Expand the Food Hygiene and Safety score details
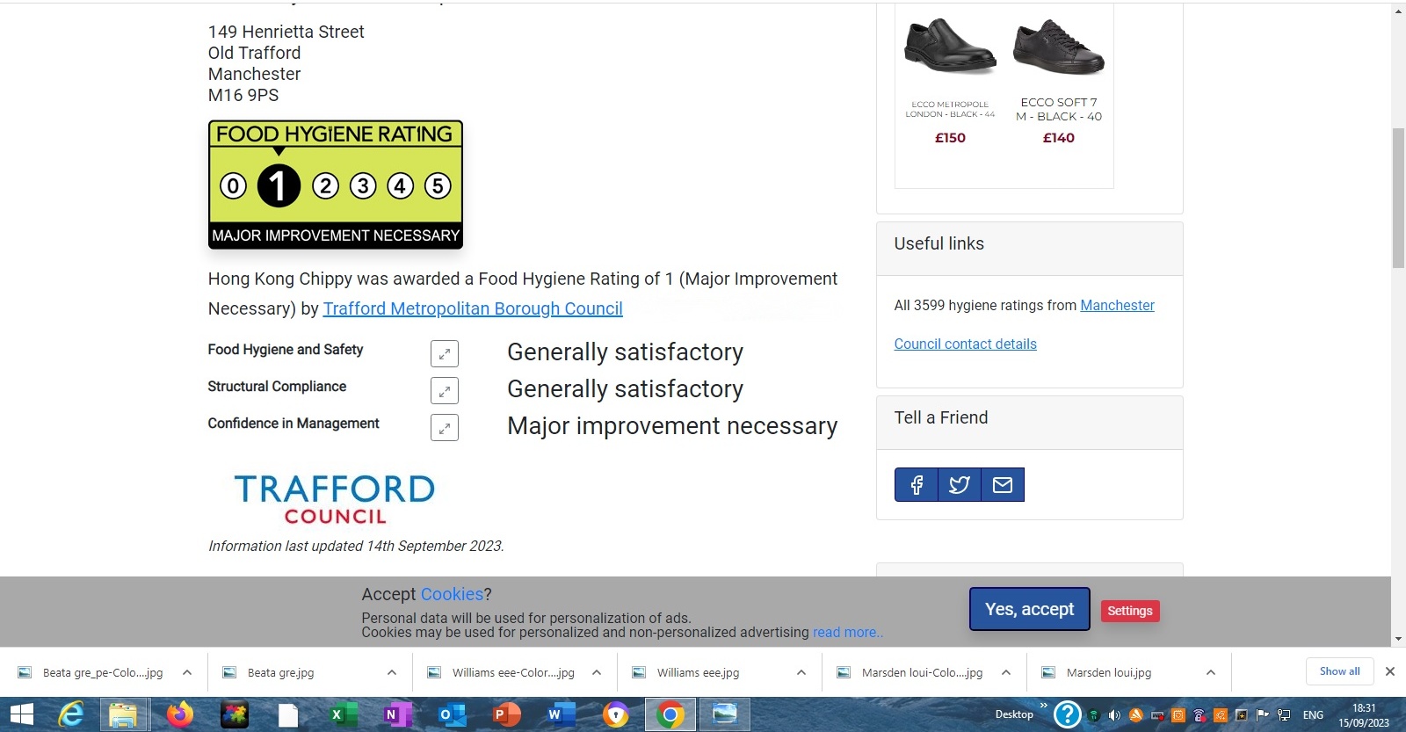Screen dimensions: 1406x732 pos(445,353)
